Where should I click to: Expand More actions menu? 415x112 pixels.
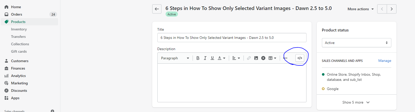coord(360,9)
